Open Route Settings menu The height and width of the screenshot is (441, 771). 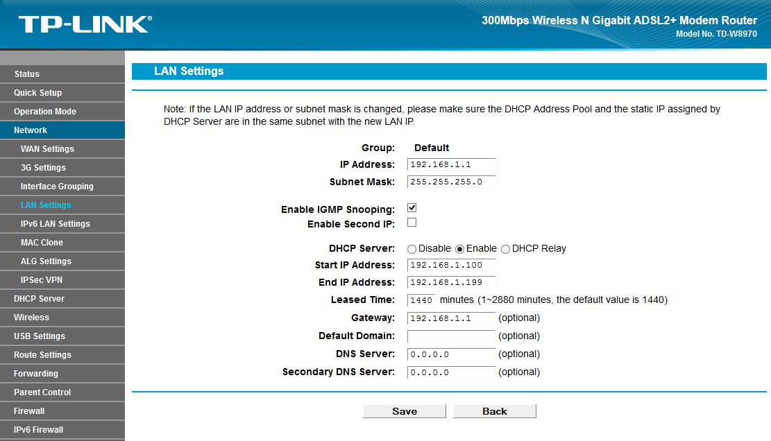coord(62,354)
